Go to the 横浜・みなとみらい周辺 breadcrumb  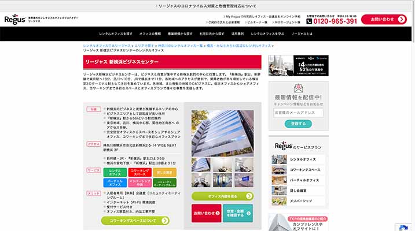[238, 46]
